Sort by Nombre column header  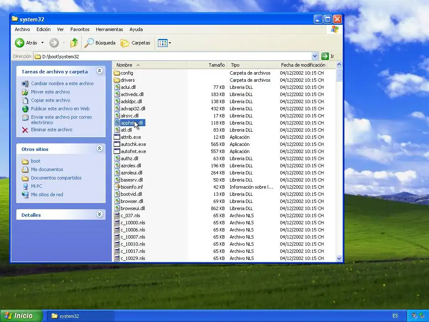pos(150,65)
